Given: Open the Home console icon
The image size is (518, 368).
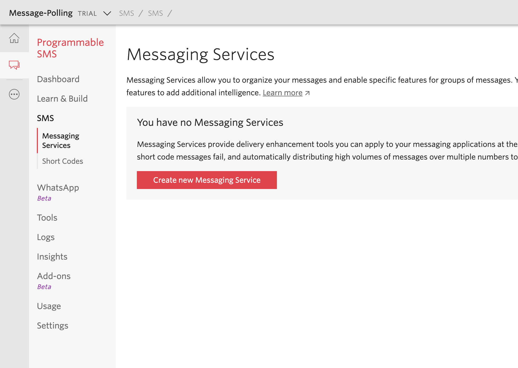Looking at the screenshot, I should click(x=14, y=38).
